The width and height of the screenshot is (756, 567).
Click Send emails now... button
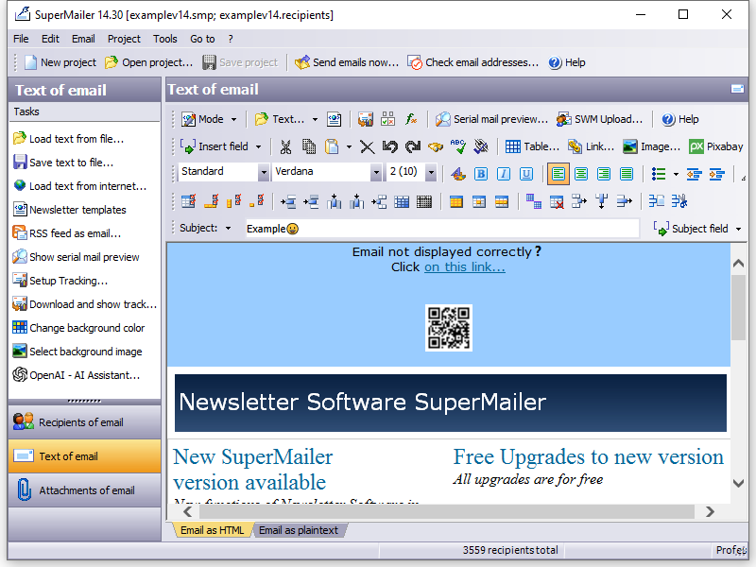(x=347, y=62)
